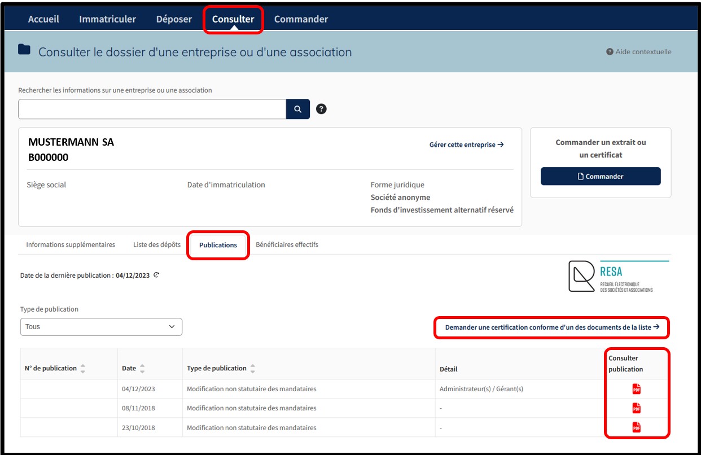Open the Consulter menu

[233, 19]
